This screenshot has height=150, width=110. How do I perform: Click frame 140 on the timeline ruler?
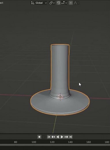point(70,142)
